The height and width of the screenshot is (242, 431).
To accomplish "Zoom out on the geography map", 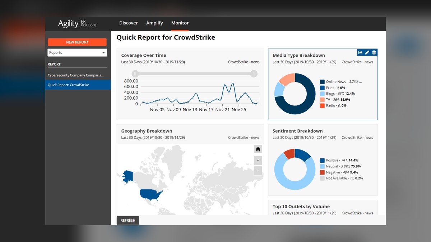I will coord(258,171).
